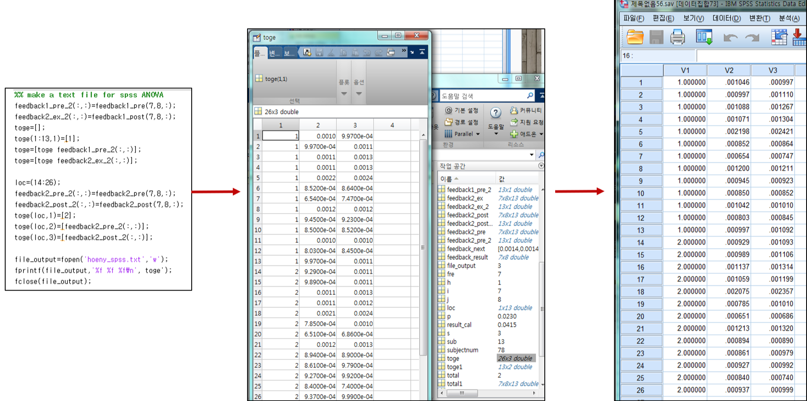Image resolution: width=807 pixels, height=401 pixels.
Task: Select feedback1_pre_2 in workspace list
Action: pyautogui.click(x=488, y=190)
